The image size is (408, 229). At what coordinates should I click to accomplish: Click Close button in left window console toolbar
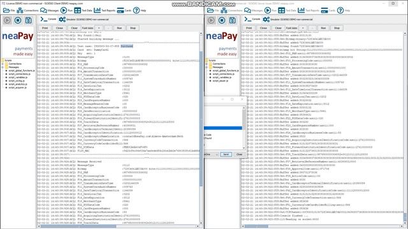pyautogui.click(x=59, y=28)
